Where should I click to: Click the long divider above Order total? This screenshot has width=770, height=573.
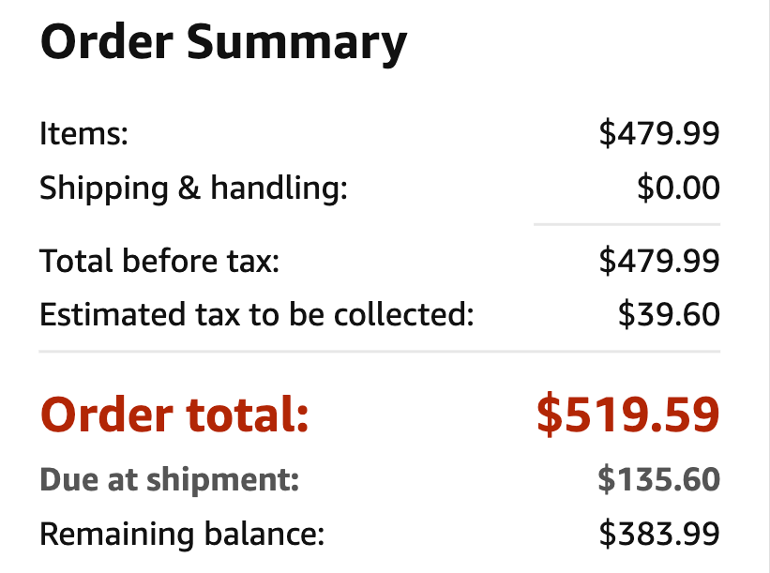(379, 352)
